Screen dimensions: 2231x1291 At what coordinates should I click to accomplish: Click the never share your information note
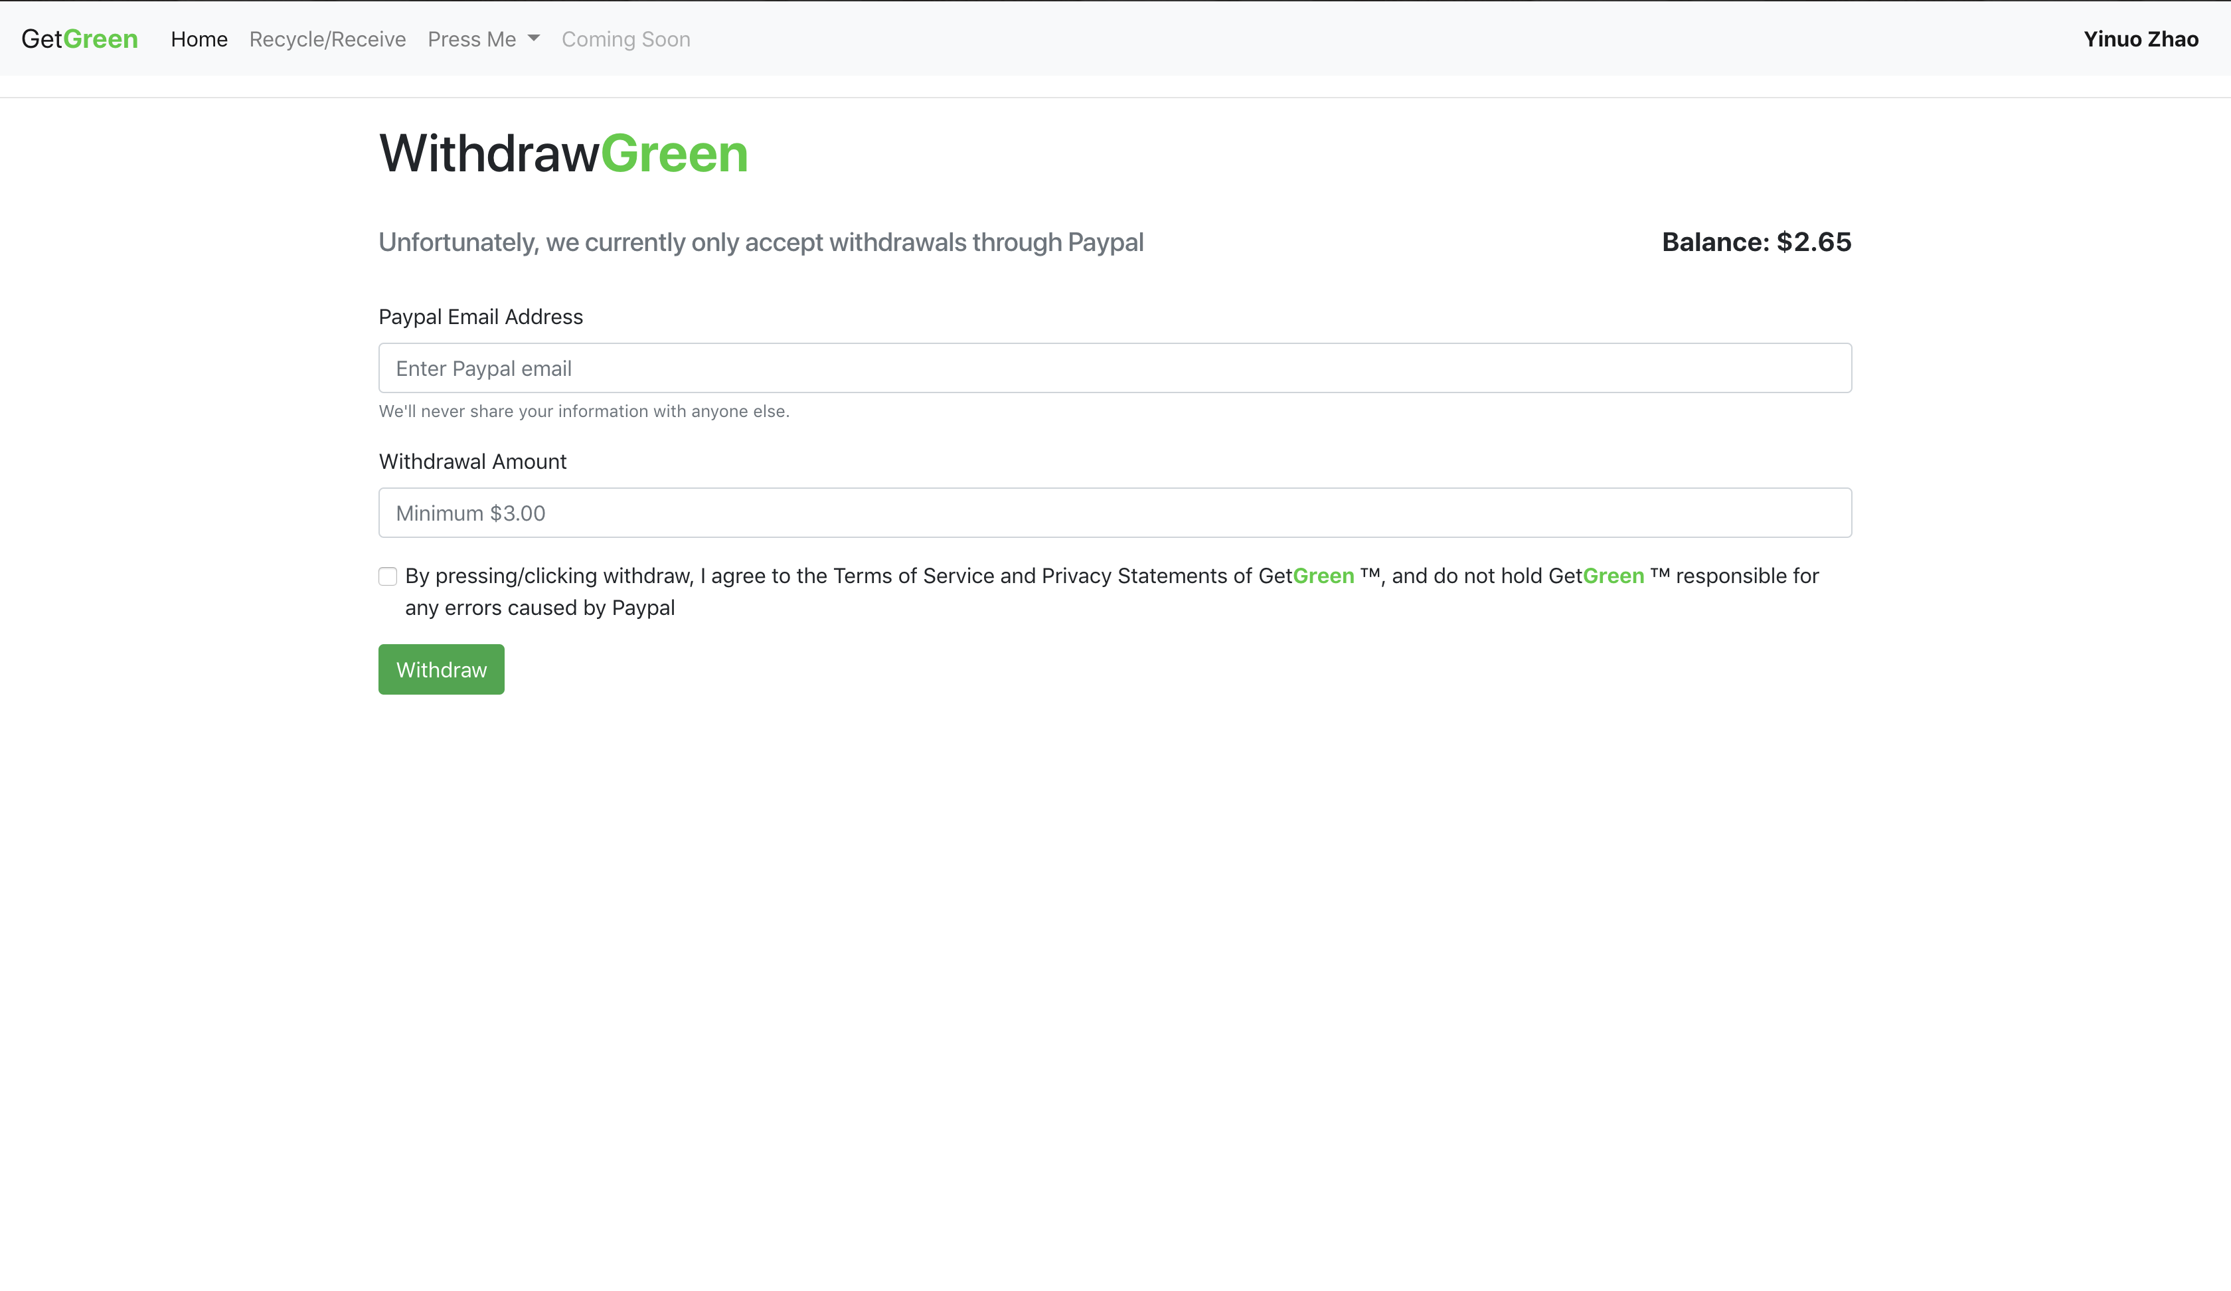tap(584, 411)
